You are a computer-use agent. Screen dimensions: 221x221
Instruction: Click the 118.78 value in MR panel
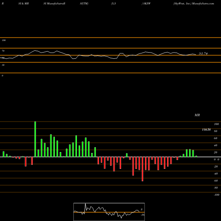coord(206,130)
